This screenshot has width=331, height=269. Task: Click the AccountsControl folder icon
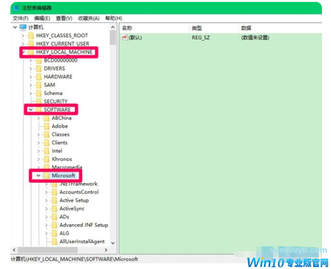click(55, 192)
